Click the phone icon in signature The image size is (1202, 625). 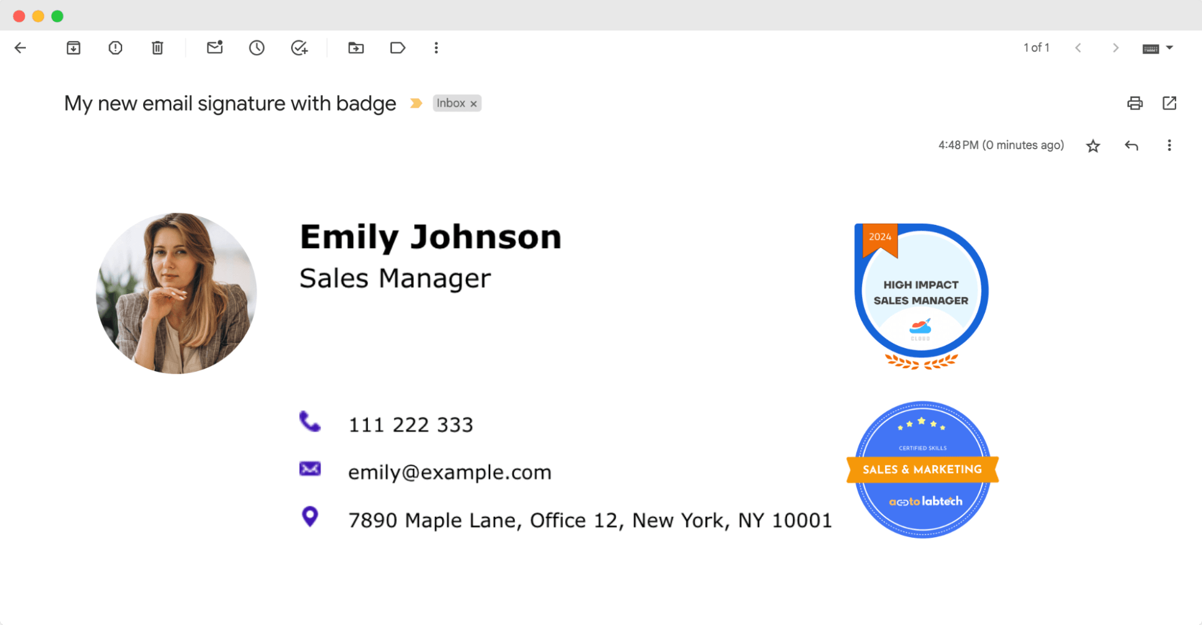click(x=310, y=422)
